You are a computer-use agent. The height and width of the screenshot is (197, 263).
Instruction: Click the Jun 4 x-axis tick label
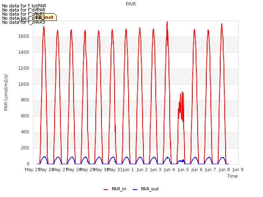pos(169,170)
